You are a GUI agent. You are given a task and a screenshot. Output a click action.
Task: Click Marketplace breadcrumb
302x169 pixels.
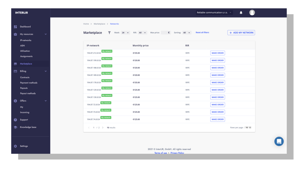coord(100,24)
